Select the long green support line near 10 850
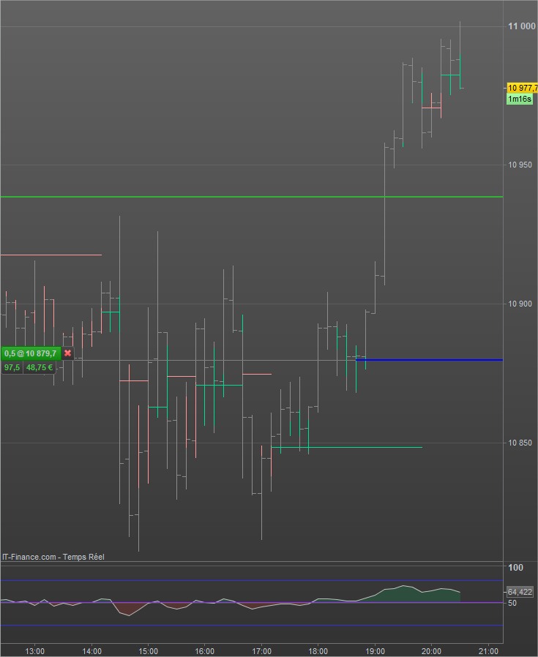The image size is (538, 657). pyautogui.click(x=347, y=448)
